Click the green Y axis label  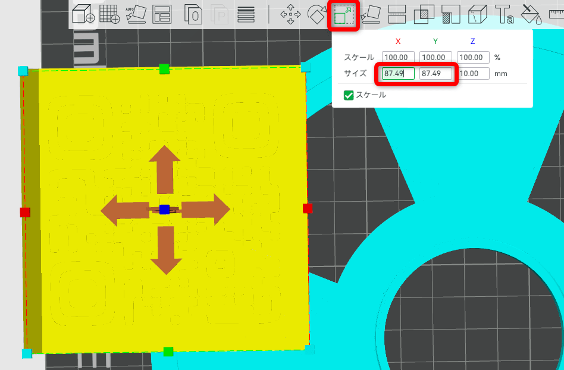(435, 42)
